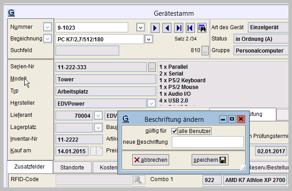
Task: Expand the Bezeichnung value dropdown
Action: [x=149, y=39]
